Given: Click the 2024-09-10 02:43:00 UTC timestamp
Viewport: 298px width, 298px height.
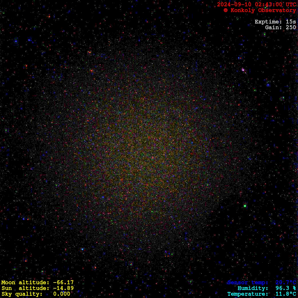Looking at the screenshot, I should pyautogui.click(x=256, y=5).
